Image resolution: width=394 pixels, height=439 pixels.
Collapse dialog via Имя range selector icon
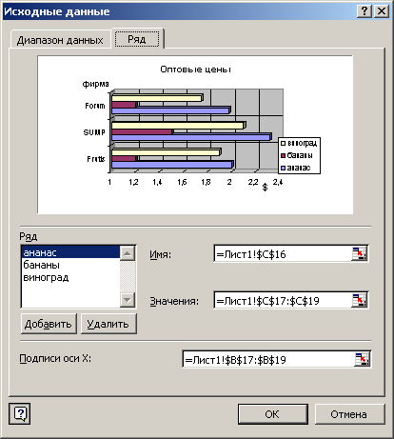pos(359,254)
